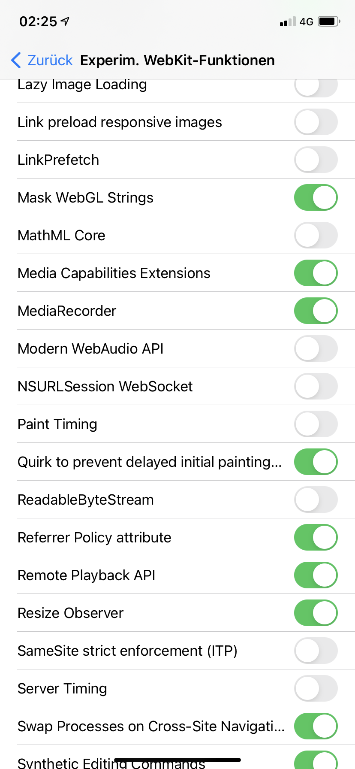This screenshot has height=769, width=355.
Task: Disable the Remote Playback API switch
Action: (316, 575)
